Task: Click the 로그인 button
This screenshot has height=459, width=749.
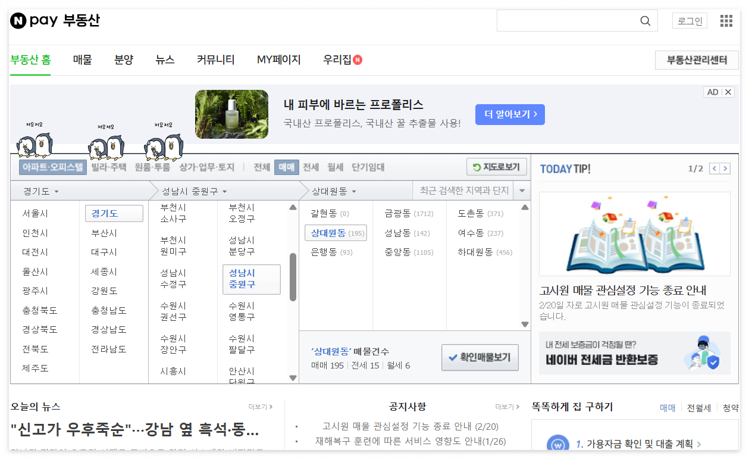Action: pos(690,21)
